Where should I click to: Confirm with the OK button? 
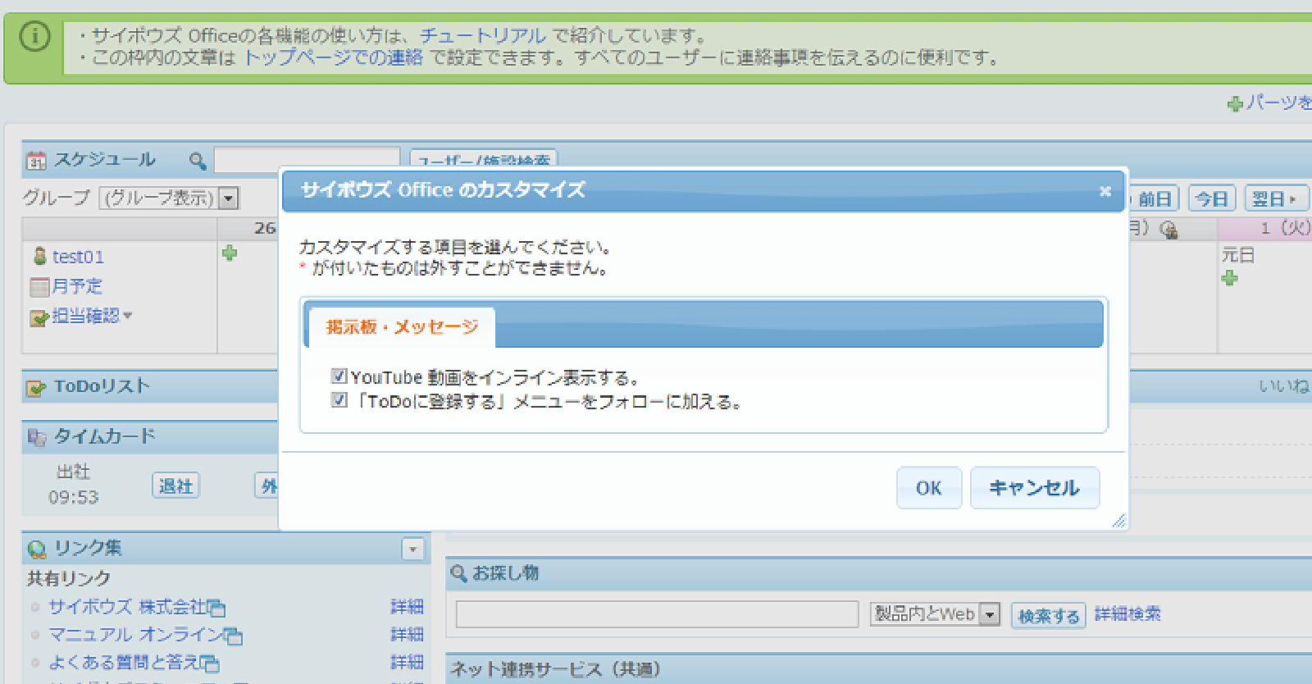pos(928,488)
